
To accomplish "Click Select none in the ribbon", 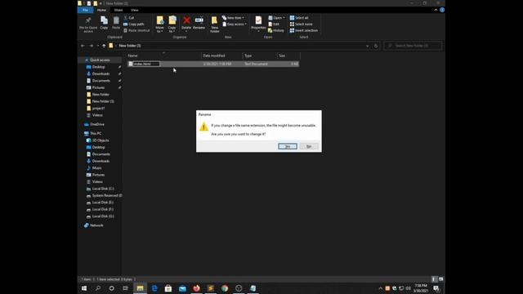I will click(x=302, y=24).
